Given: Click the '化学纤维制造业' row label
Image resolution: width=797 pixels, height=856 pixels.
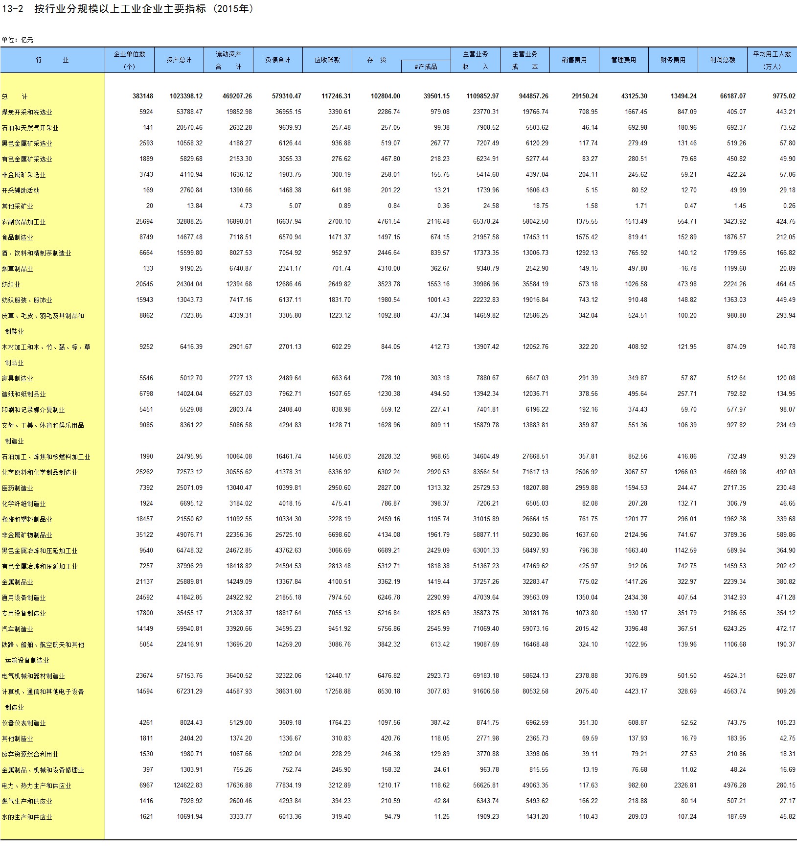Looking at the screenshot, I should pos(24,504).
